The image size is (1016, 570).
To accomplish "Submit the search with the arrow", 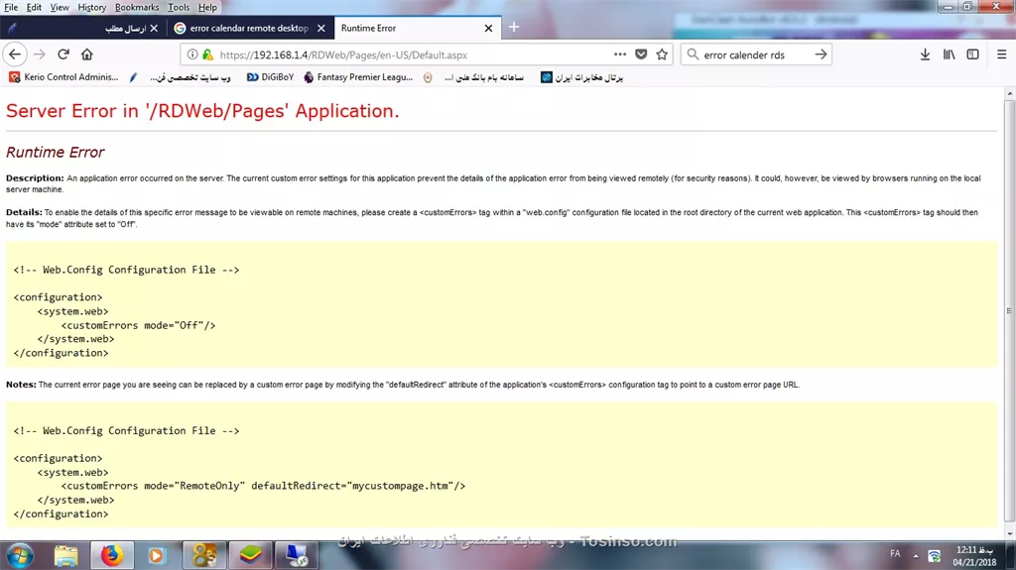I will click(x=821, y=55).
